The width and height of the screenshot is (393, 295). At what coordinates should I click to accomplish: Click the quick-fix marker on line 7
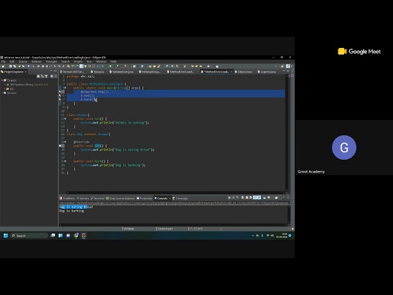60,100
